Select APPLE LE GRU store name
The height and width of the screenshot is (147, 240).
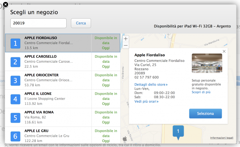37,131
